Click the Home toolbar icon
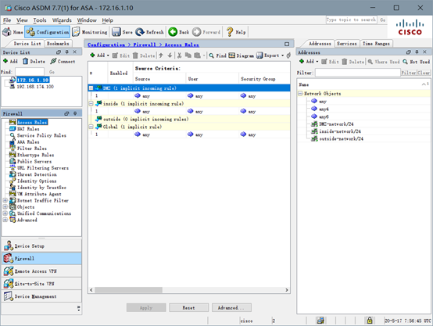Viewport: 433px width, 326px height. [13, 32]
